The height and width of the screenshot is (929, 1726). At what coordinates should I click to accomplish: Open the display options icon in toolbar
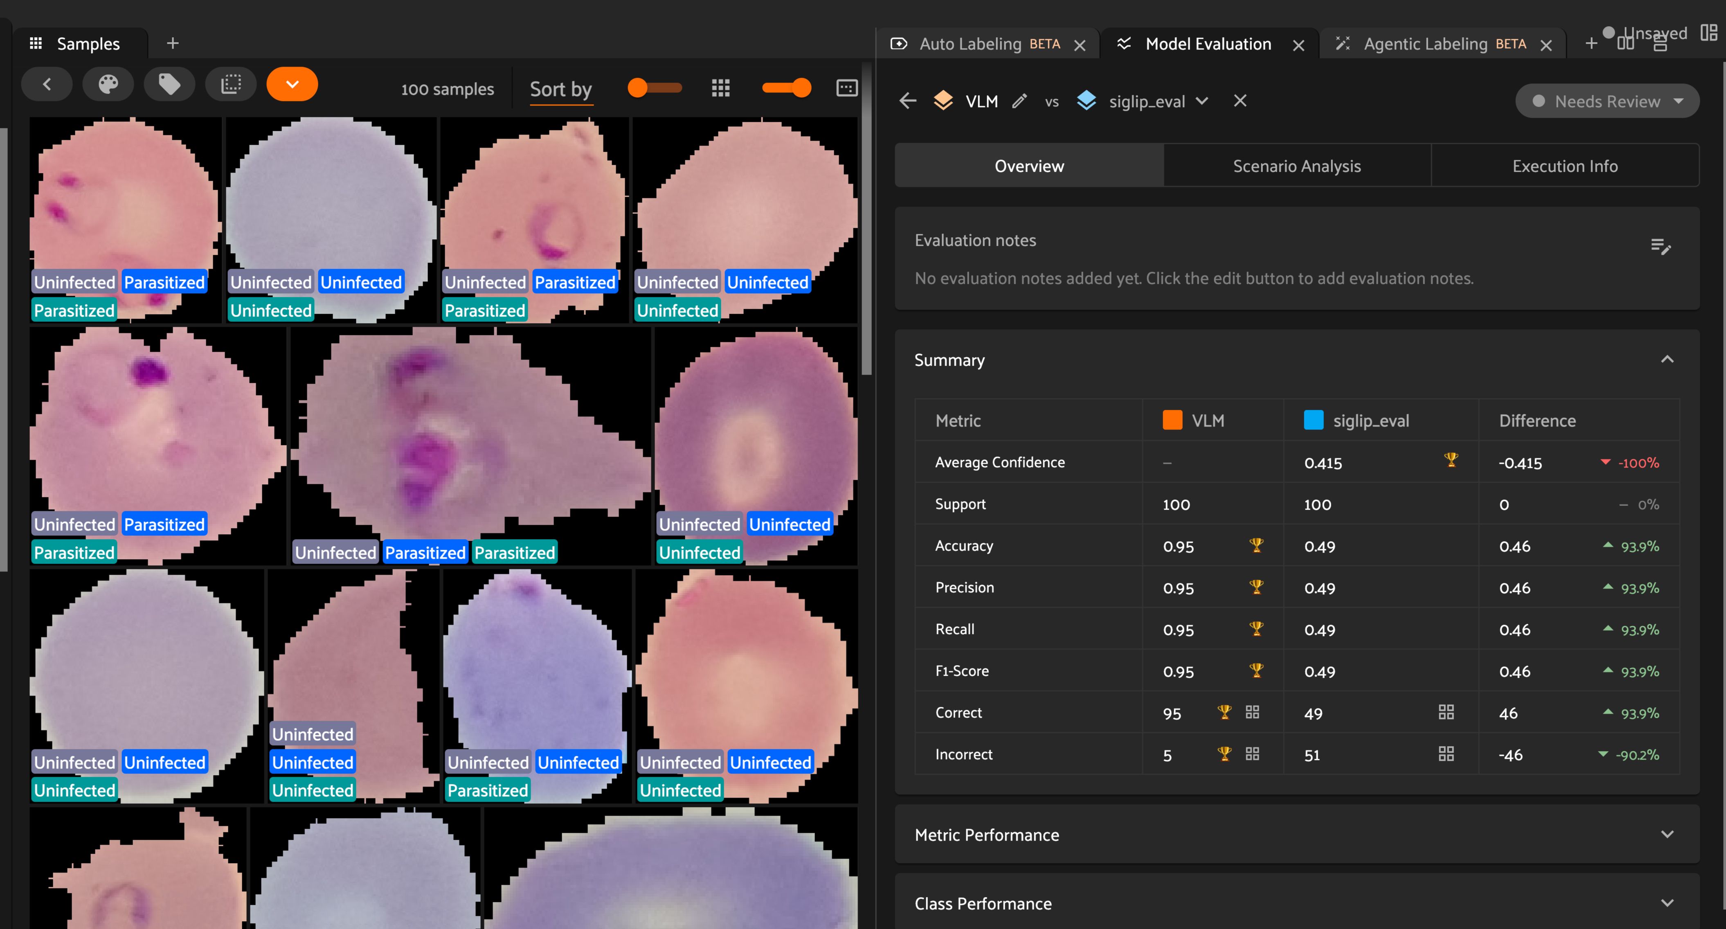pyautogui.click(x=847, y=88)
